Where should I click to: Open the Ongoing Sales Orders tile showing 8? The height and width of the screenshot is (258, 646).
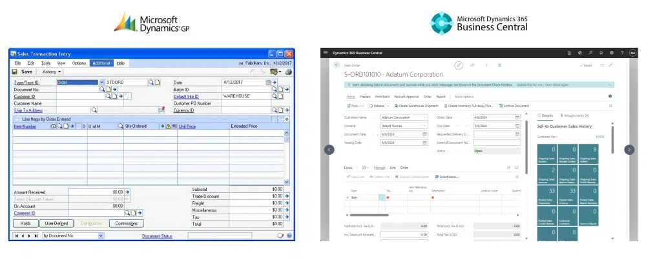(x=589, y=154)
